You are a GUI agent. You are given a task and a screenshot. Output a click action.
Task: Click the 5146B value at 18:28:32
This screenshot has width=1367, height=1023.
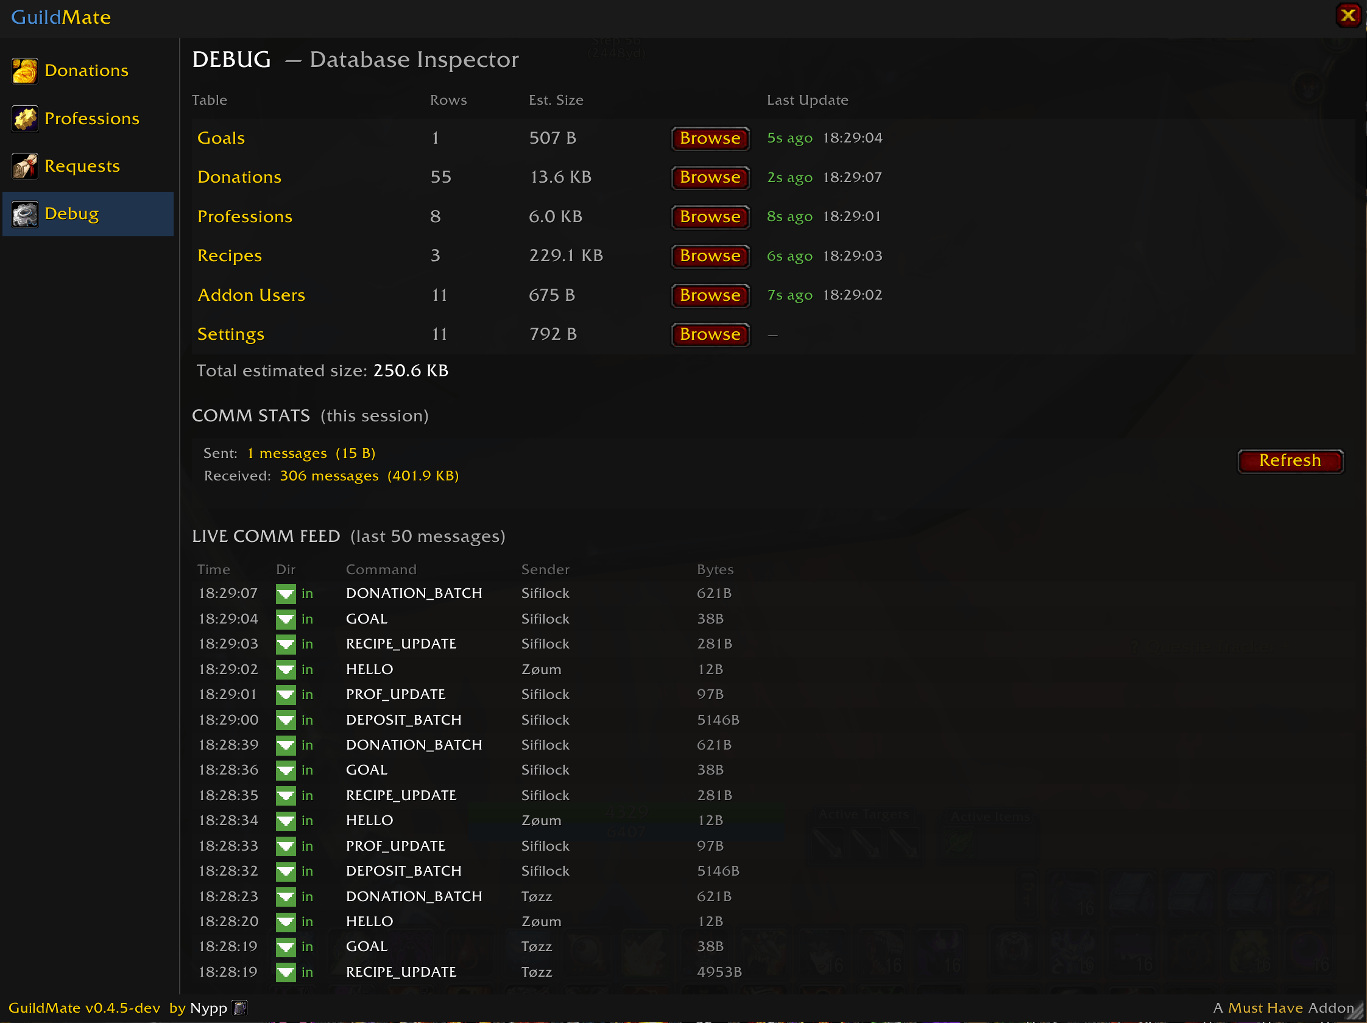[718, 871]
